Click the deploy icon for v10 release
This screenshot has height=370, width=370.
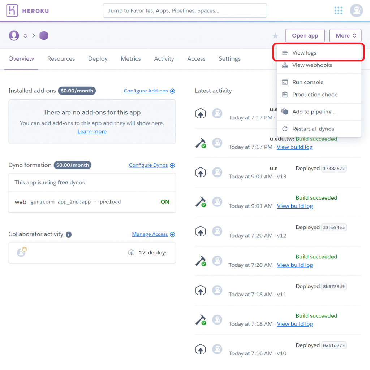pyautogui.click(x=201, y=349)
